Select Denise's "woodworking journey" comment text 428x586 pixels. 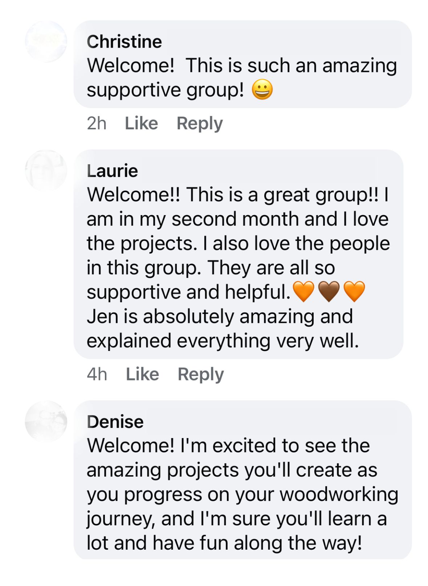[242, 494]
